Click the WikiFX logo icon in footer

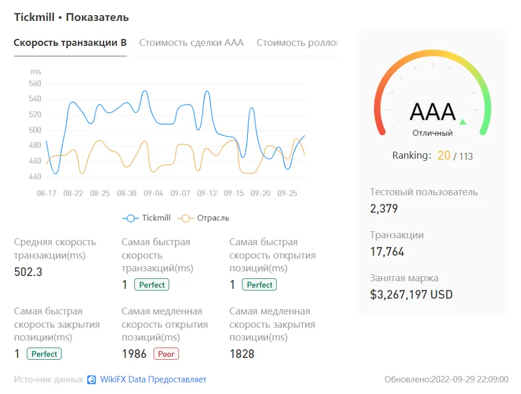click(x=91, y=379)
